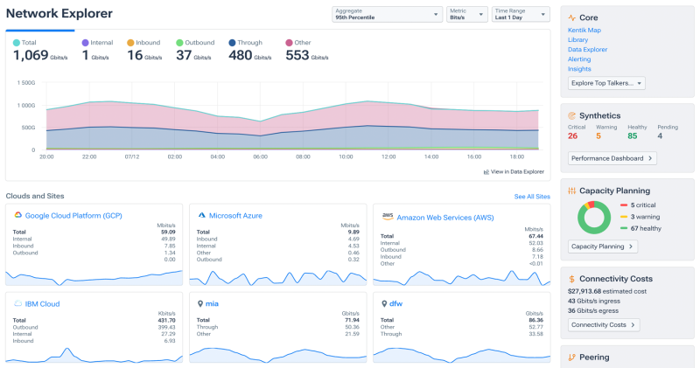Open the Time Range Last 1 Day dropdown
Screen dimensions: 700x368
pos(521,14)
